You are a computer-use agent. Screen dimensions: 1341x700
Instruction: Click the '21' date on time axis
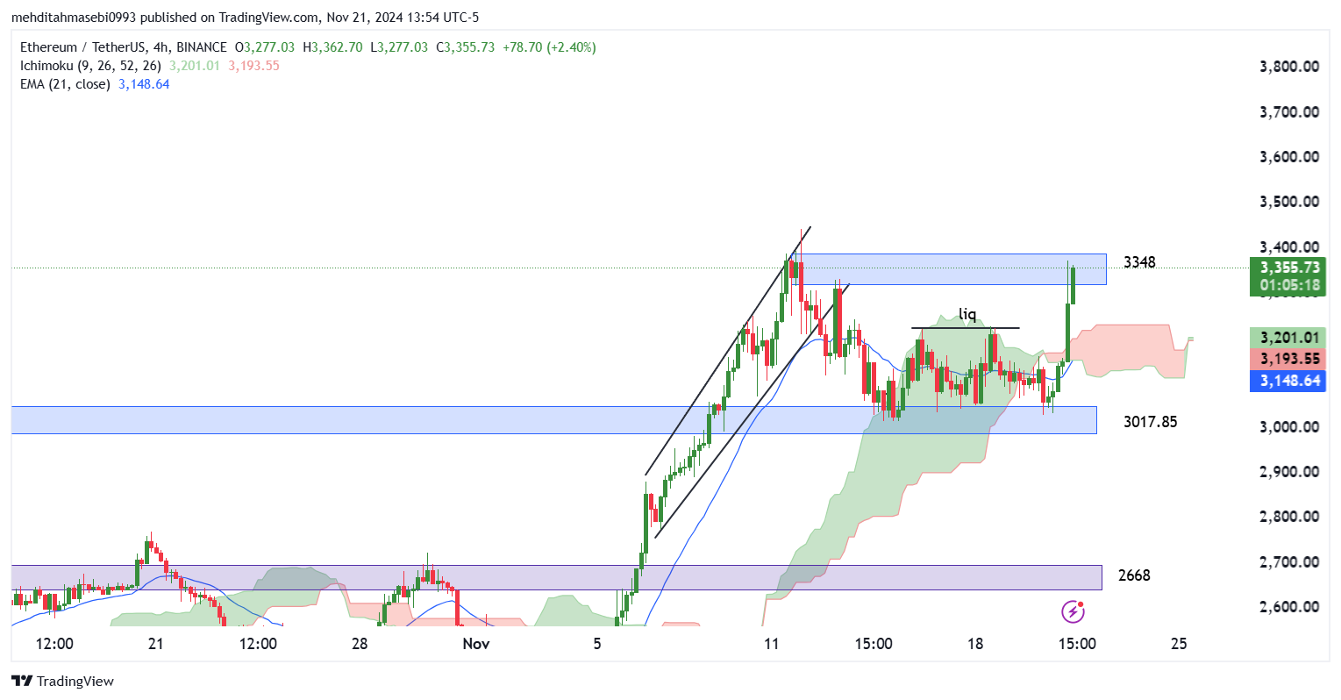pos(156,644)
